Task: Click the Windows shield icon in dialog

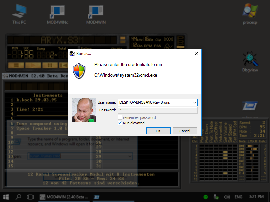Action: pos(79,71)
